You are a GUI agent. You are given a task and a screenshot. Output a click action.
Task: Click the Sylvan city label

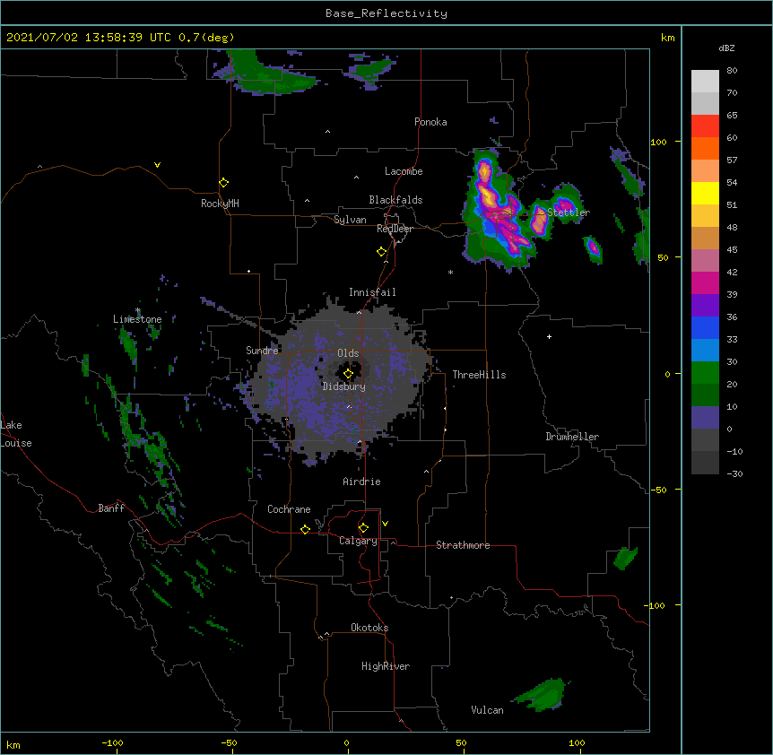click(350, 220)
